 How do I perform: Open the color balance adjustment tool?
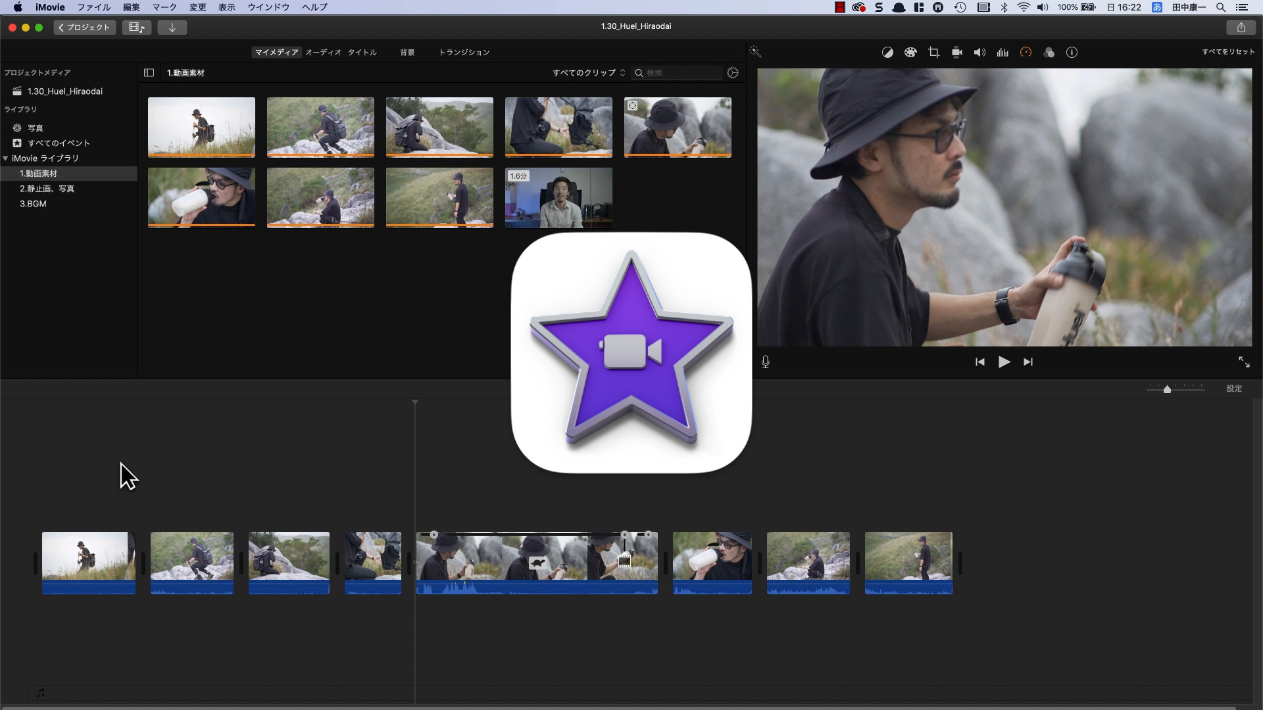tap(887, 53)
